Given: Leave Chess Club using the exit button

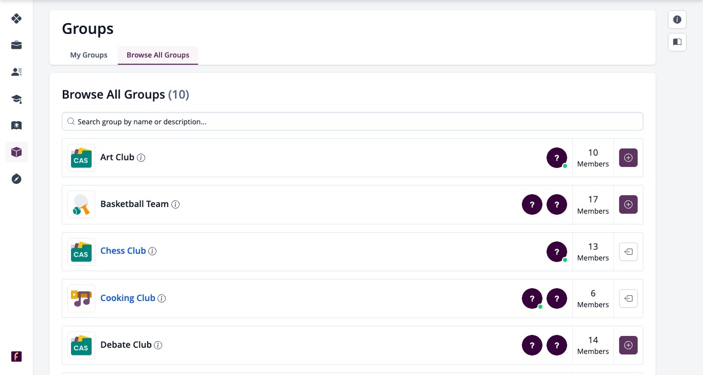Looking at the screenshot, I should click(x=628, y=252).
